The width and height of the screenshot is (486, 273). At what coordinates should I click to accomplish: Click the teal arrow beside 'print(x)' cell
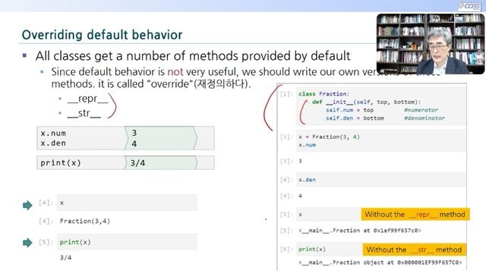coord(27,243)
